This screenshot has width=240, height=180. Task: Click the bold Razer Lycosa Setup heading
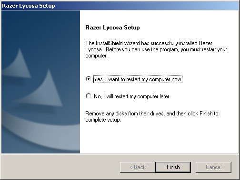tap(112, 28)
